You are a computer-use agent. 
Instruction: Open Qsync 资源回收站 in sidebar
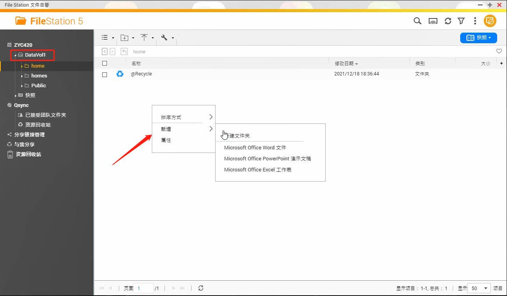tap(38, 125)
